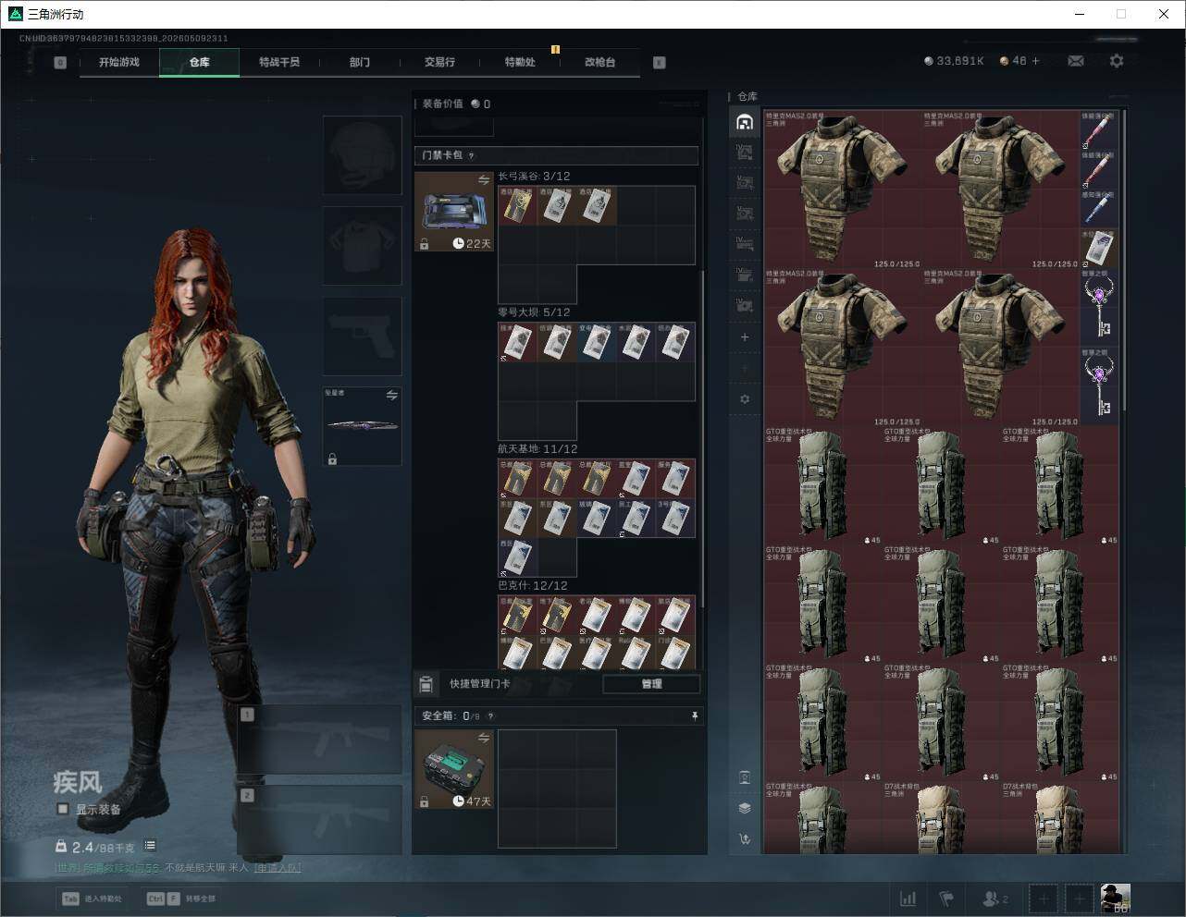Screen dimensions: 1186x917
Task: Click the 47天 safe box container
Action: pos(454,769)
